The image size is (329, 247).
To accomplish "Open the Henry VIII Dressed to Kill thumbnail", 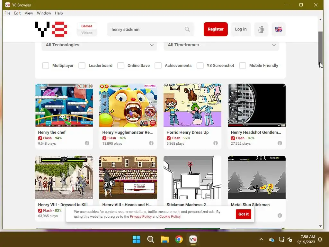I will click(x=64, y=177).
